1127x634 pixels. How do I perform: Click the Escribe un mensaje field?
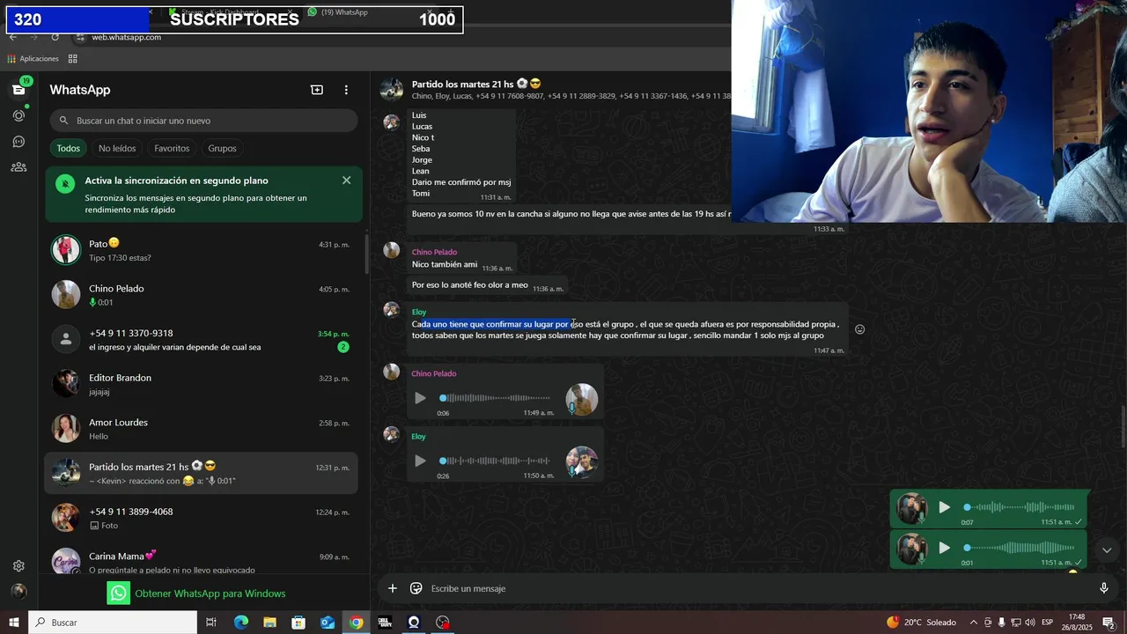[x=757, y=588]
